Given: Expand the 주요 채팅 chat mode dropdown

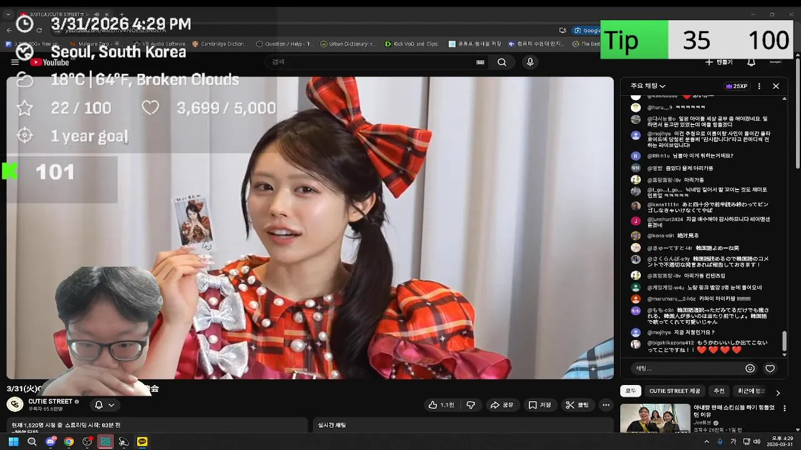Looking at the screenshot, I should (x=648, y=86).
